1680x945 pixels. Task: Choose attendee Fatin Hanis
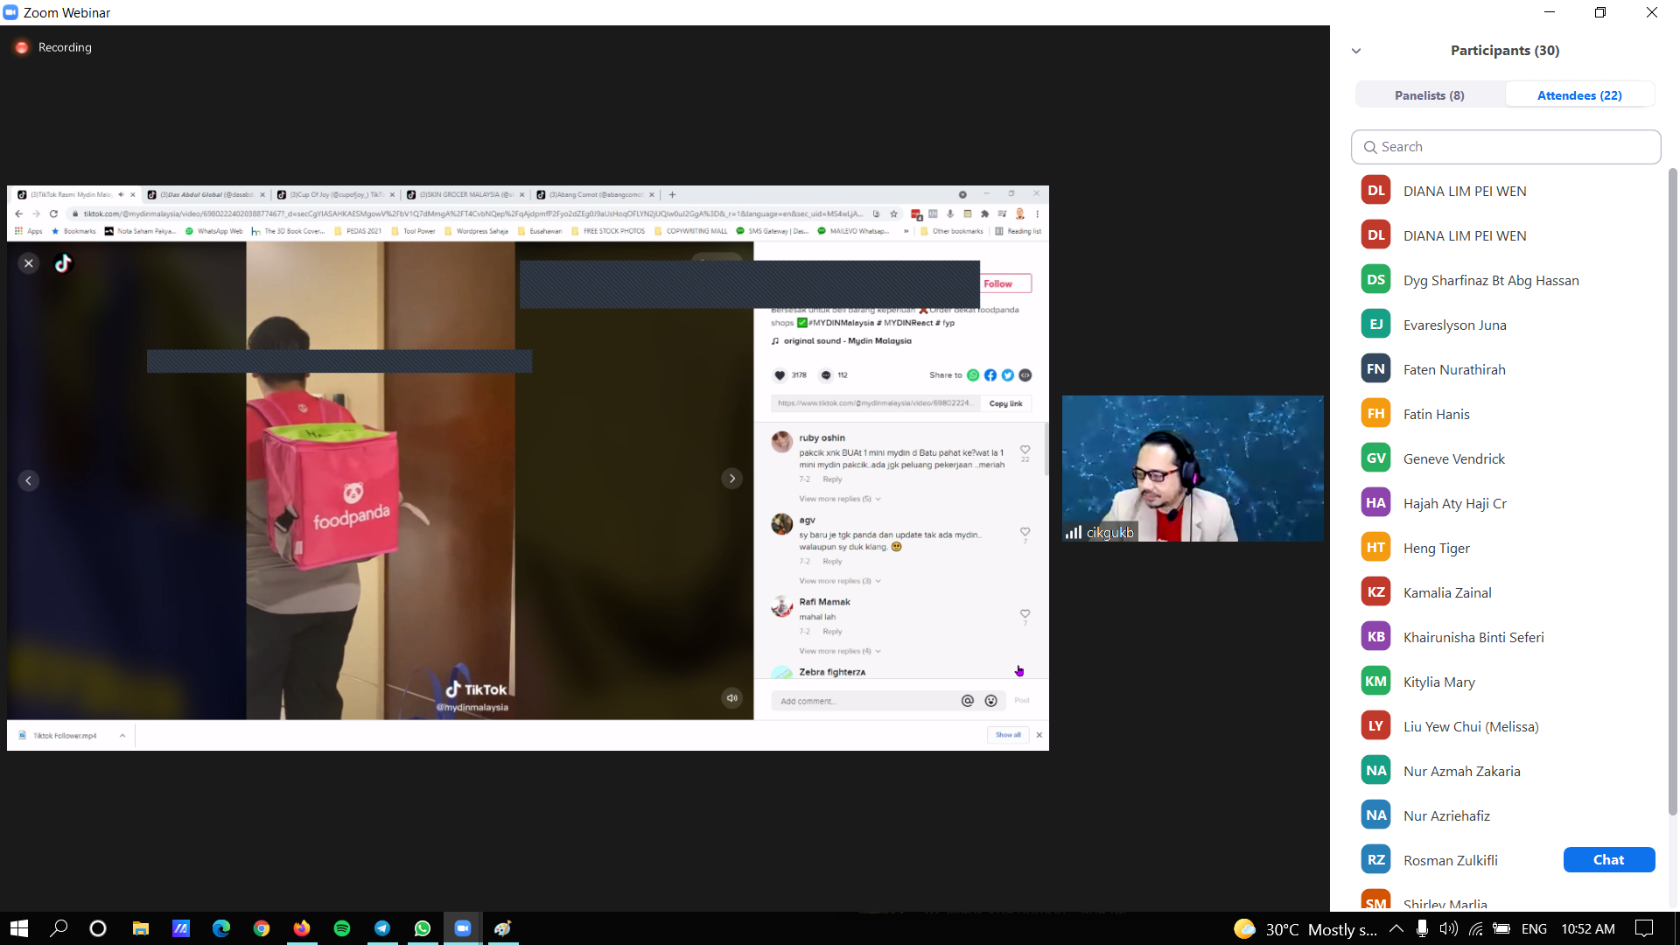click(1505, 414)
